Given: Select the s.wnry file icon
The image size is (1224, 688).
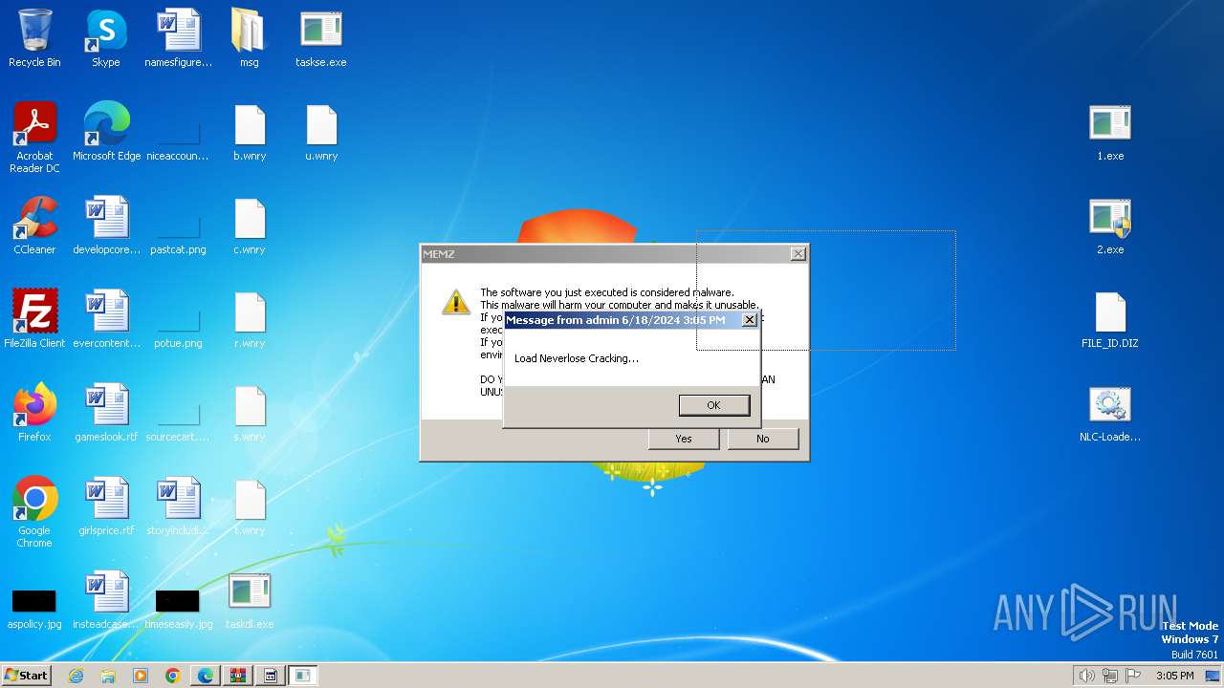Looking at the screenshot, I should 250,413.
